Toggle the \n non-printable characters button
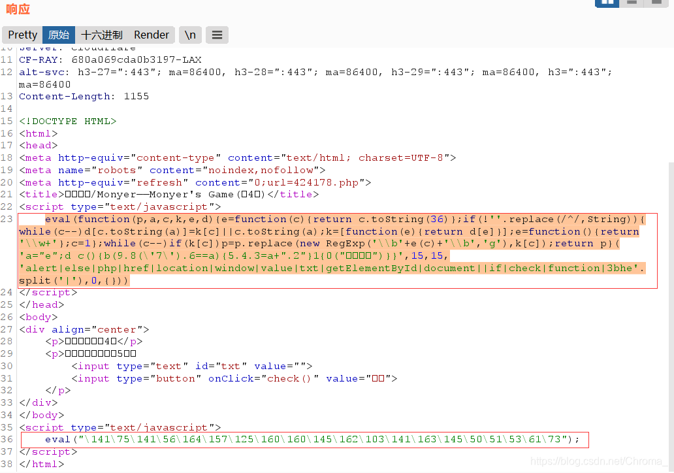 pyautogui.click(x=190, y=35)
